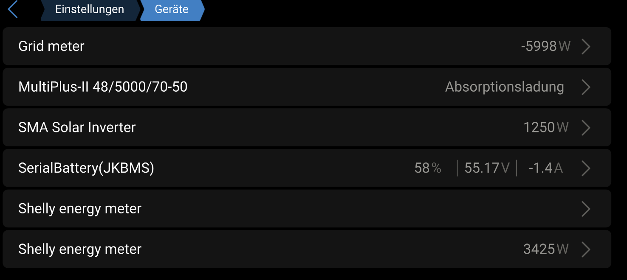This screenshot has height=280, width=627.
Task: Click the 55.17 V battery voltage reading
Action: [x=487, y=168]
